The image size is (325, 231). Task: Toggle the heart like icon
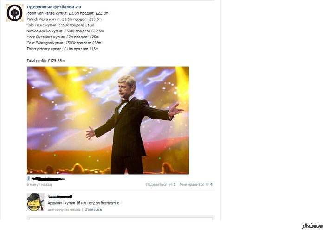(207, 185)
